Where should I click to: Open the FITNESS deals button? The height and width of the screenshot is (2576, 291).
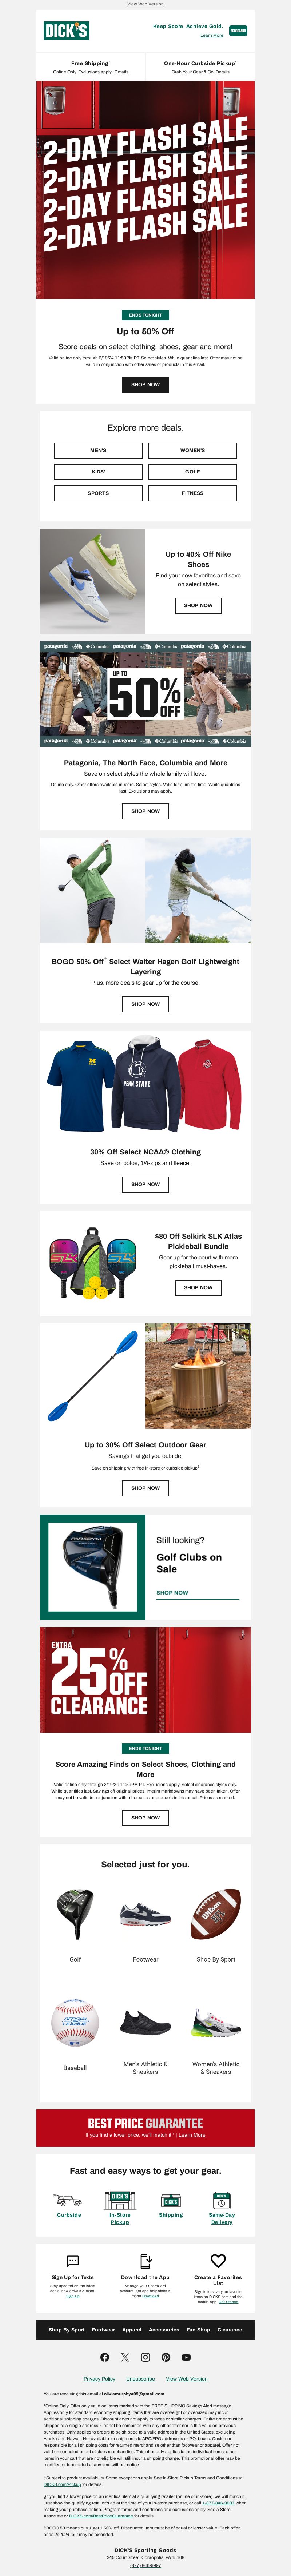click(193, 493)
